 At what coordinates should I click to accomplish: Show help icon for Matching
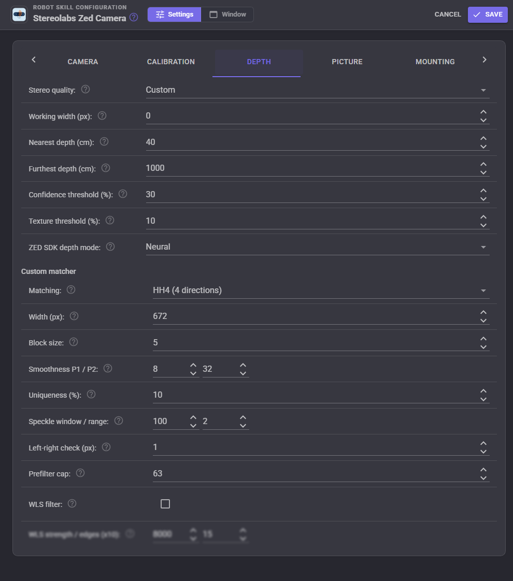[71, 290]
